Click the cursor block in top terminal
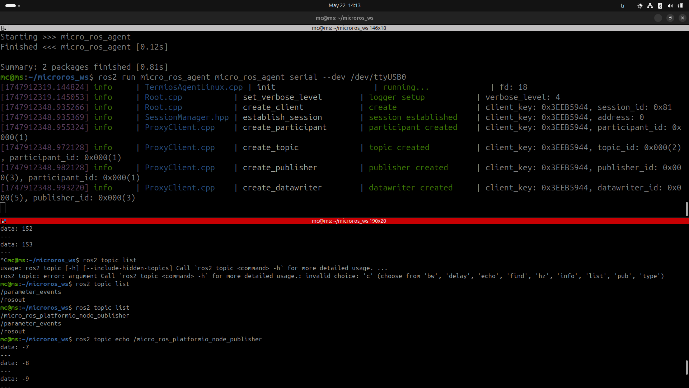689x388 pixels. [x=3, y=208]
